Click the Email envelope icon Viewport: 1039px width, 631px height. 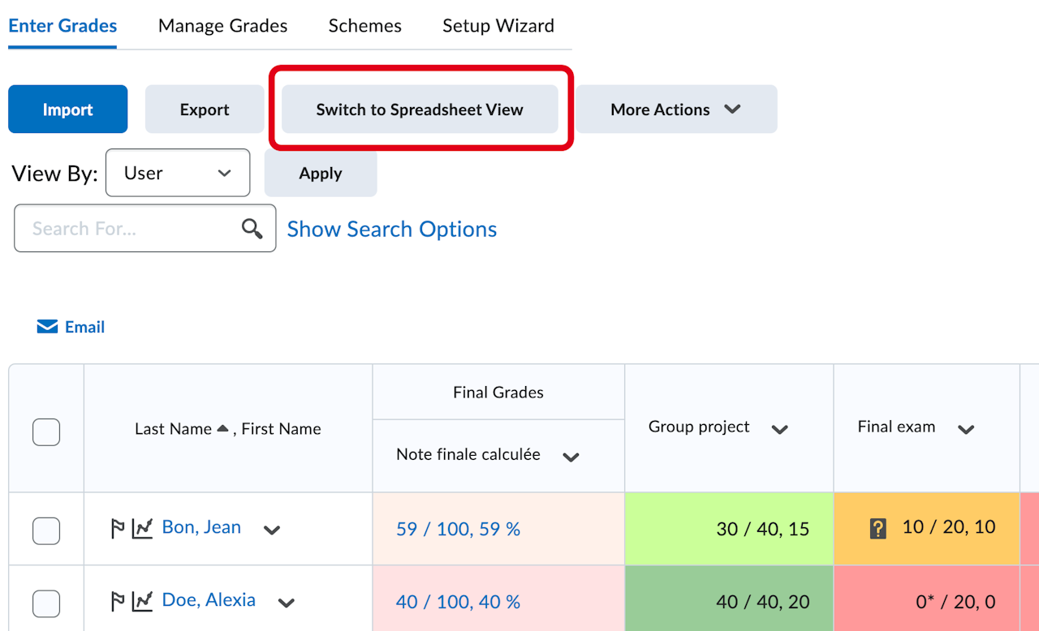[x=48, y=327]
